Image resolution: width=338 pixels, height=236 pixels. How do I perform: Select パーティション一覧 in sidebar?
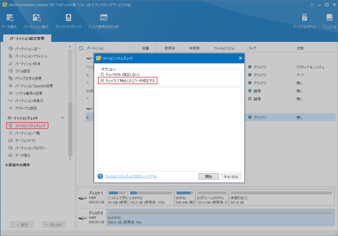tap(24, 133)
